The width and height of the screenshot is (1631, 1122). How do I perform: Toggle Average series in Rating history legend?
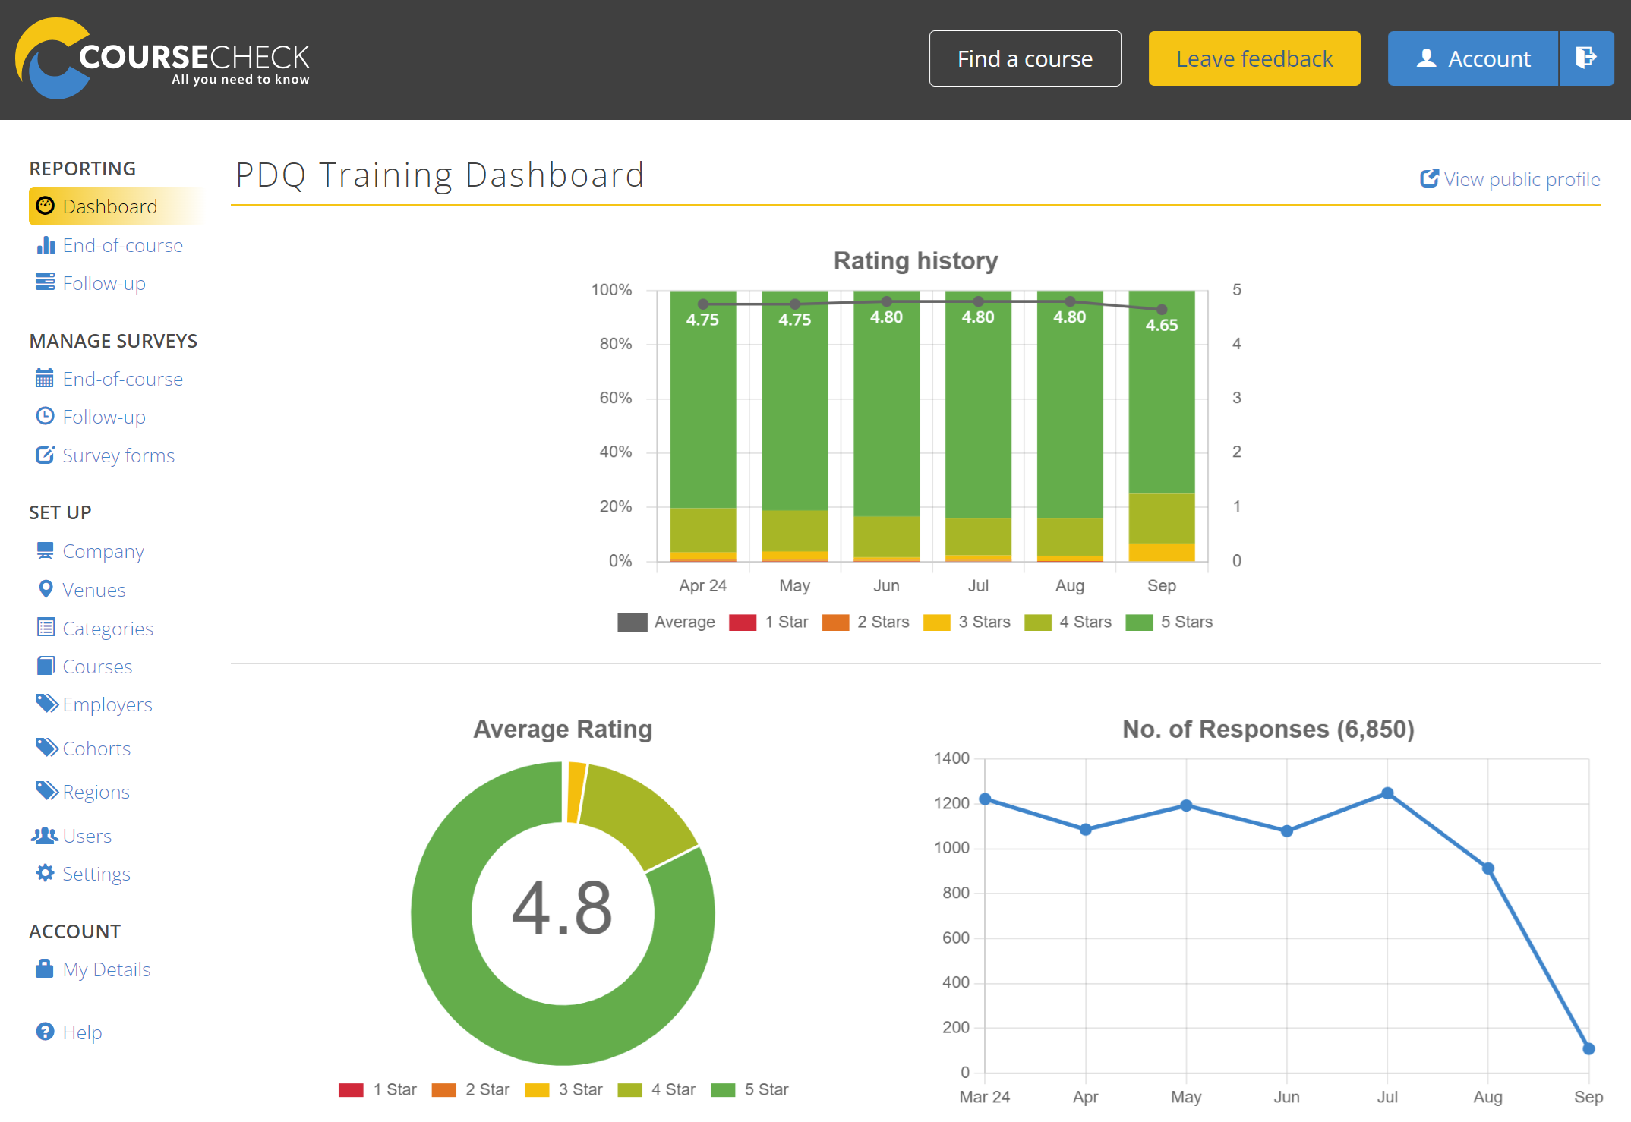point(633,622)
